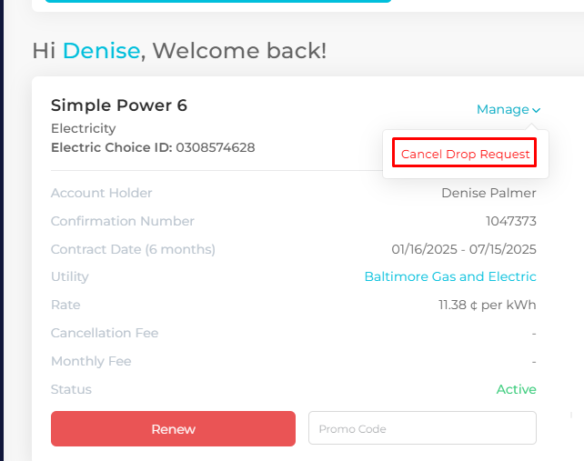The image size is (584, 461).
Task: Focus the Promo Code input field
Action: click(422, 428)
